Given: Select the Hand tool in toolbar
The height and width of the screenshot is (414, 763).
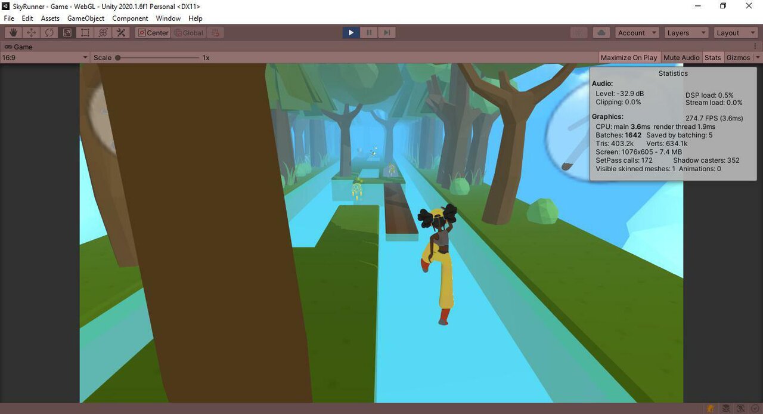Looking at the screenshot, I should pyautogui.click(x=14, y=33).
